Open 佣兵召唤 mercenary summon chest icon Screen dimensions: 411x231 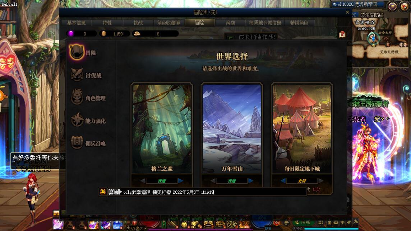coord(77,143)
